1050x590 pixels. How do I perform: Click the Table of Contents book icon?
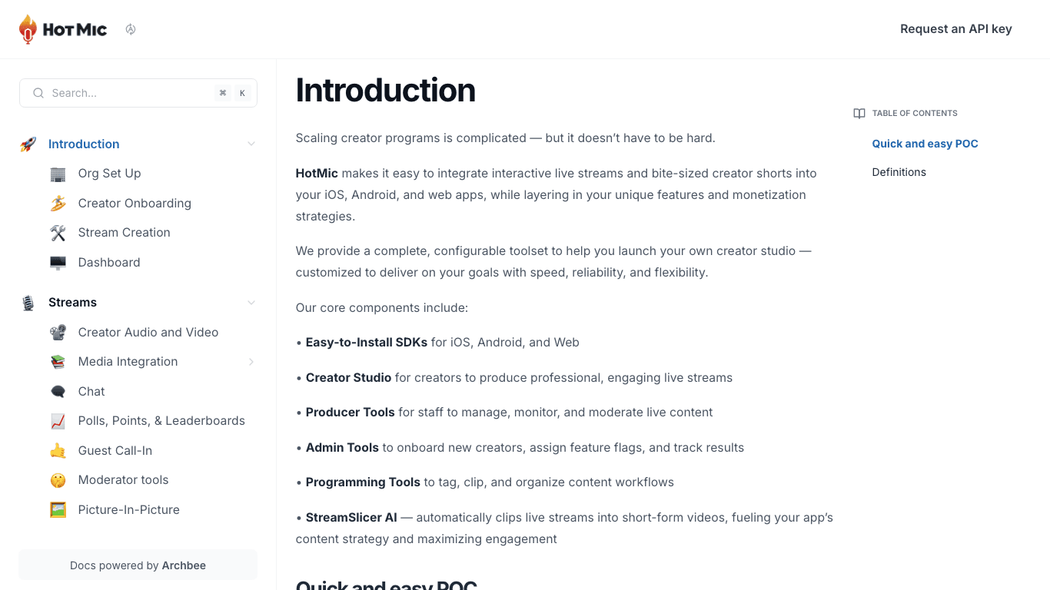click(x=859, y=113)
